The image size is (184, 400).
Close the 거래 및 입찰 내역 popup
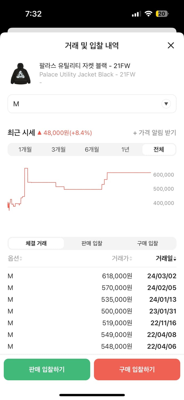(x=170, y=46)
